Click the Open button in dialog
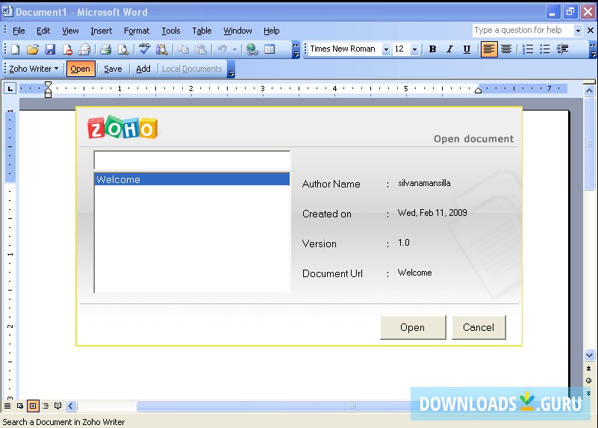 413,327
